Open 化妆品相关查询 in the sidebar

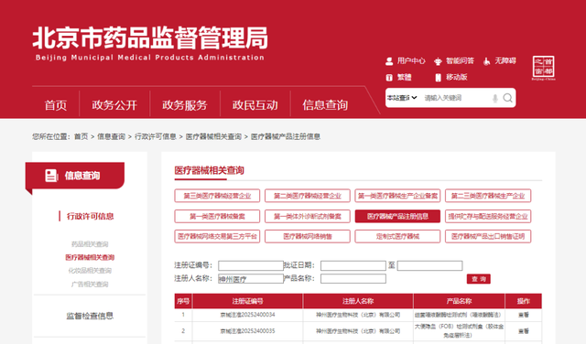click(x=90, y=271)
